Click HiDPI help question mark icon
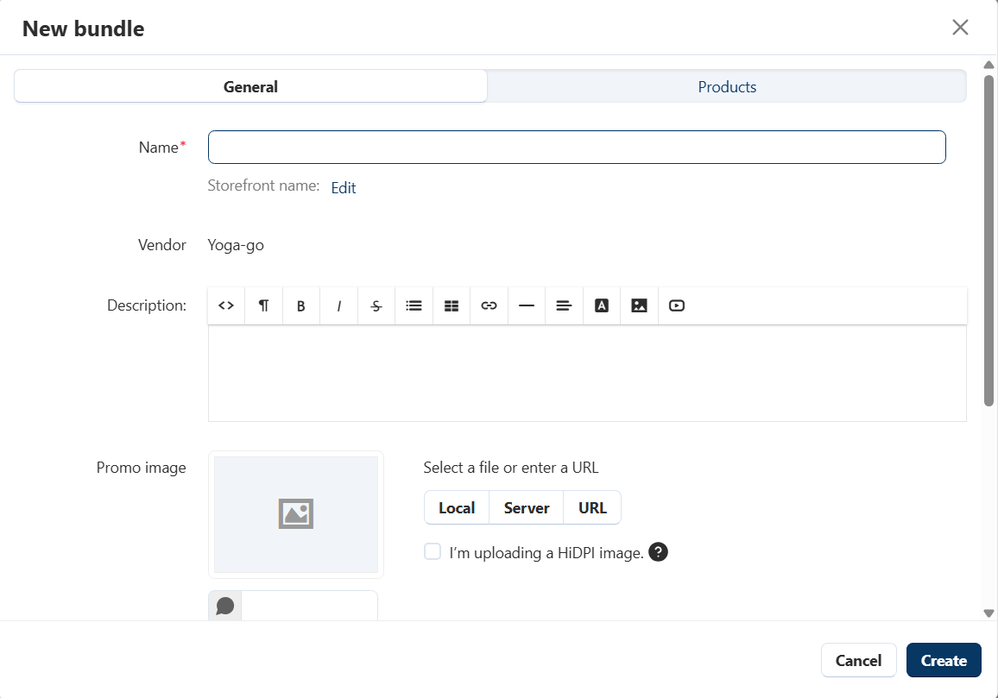This screenshot has width=998, height=698. (658, 552)
